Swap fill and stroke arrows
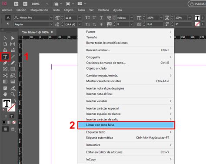The height and width of the screenshot is (164, 206). 15,100
